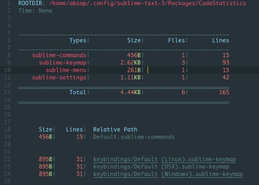The image size is (259, 185).
Task: Select the 'sublime-settings' type row label
Action: tap(59, 77)
